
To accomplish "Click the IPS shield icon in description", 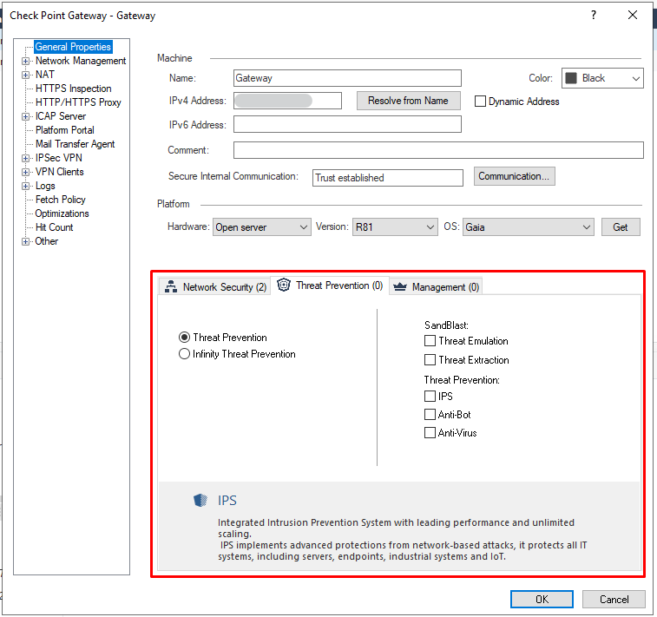I will (200, 501).
